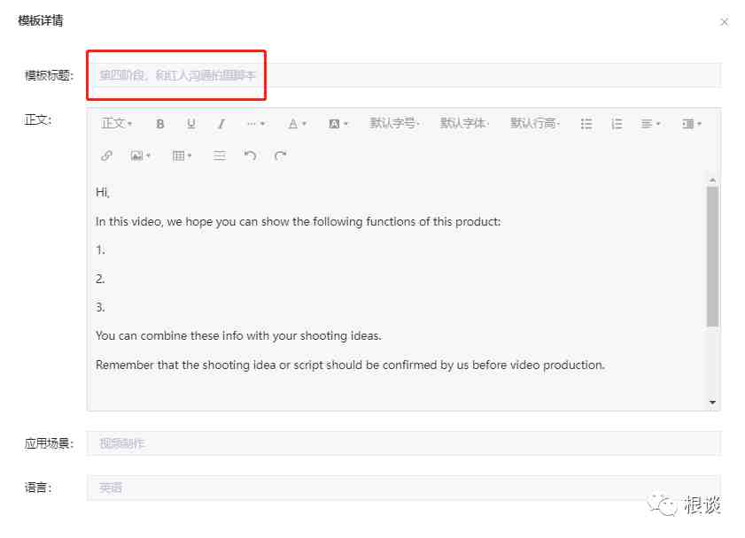
Task: Click the 语言 input field
Action: click(404, 488)
